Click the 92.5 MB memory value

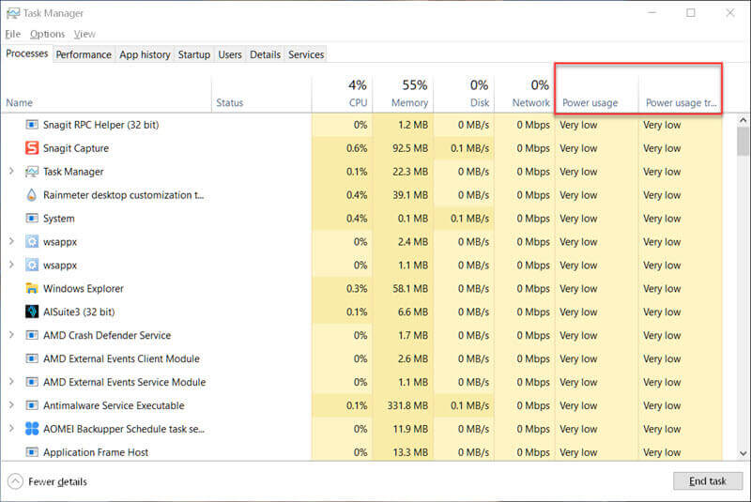click(x=410, y=148)
